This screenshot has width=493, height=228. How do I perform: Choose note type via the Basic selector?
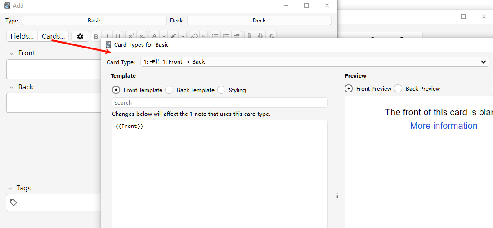[94, 20]
